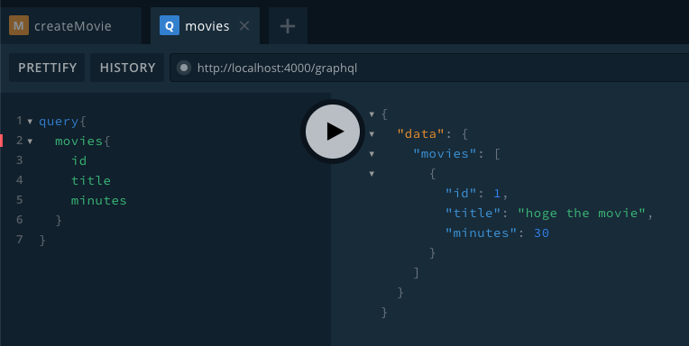689x346 pixels.
Task: Click the minutes field in query editor
Action: coord(99,200)
